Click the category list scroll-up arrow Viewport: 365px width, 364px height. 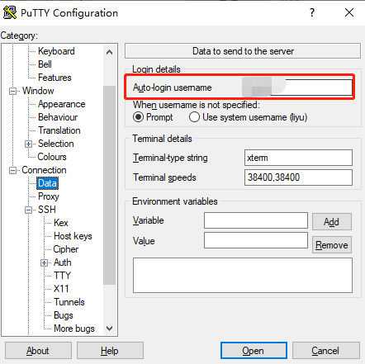pyautogui.click(x=109, y=52)
